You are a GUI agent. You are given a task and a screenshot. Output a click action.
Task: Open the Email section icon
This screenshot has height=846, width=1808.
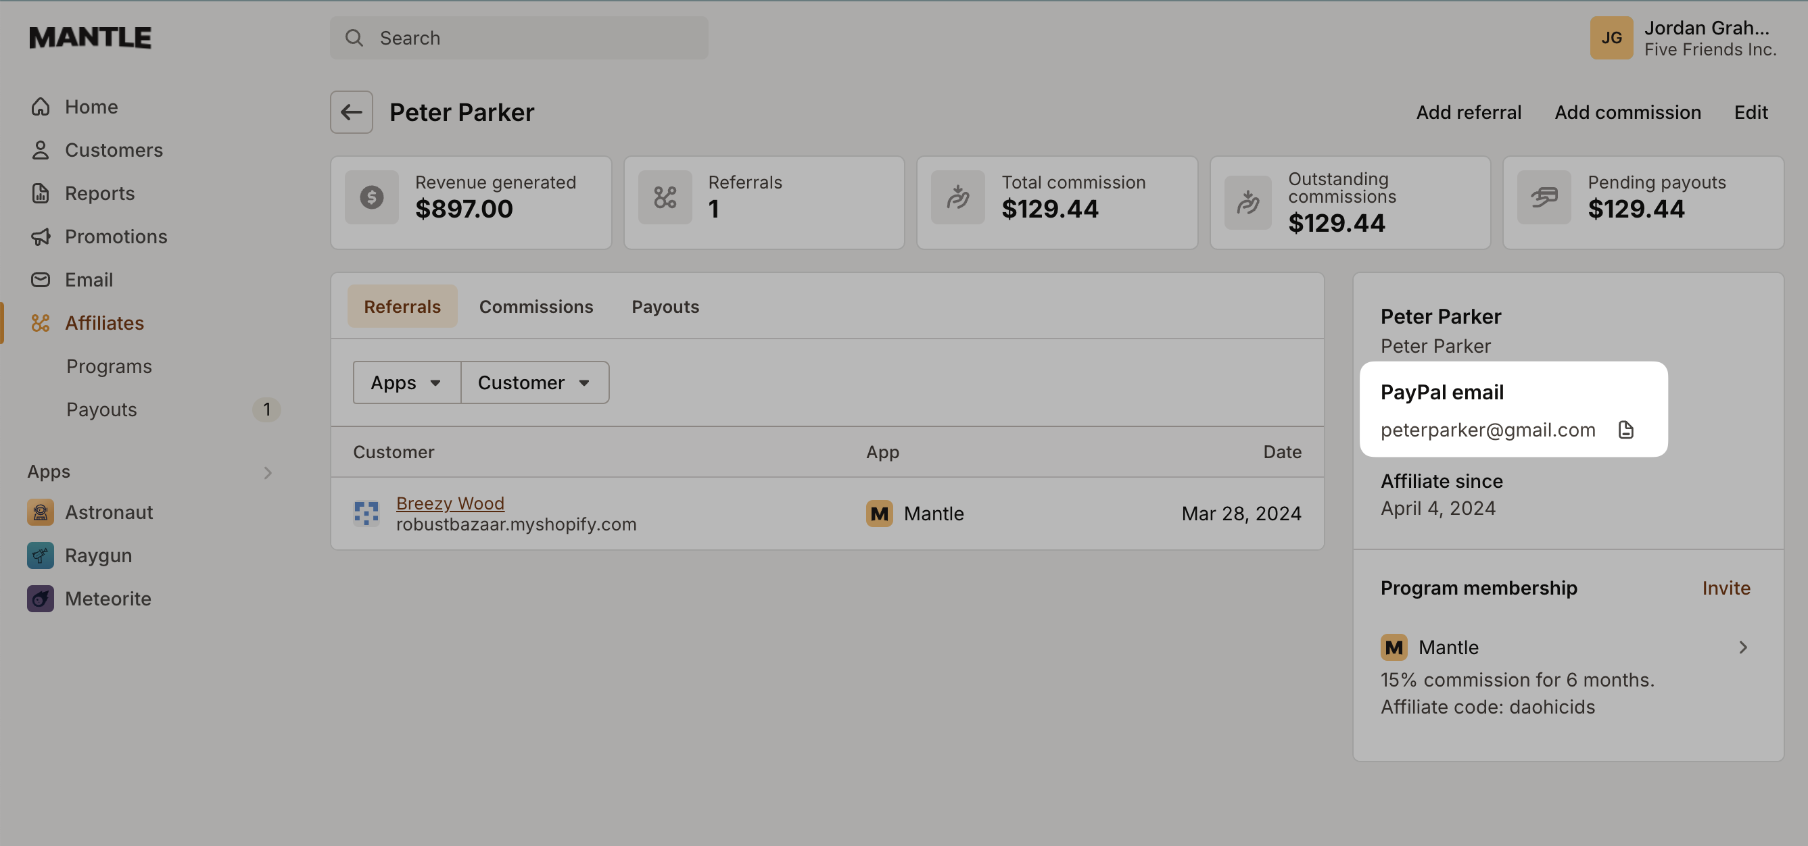tap(40, 279)
